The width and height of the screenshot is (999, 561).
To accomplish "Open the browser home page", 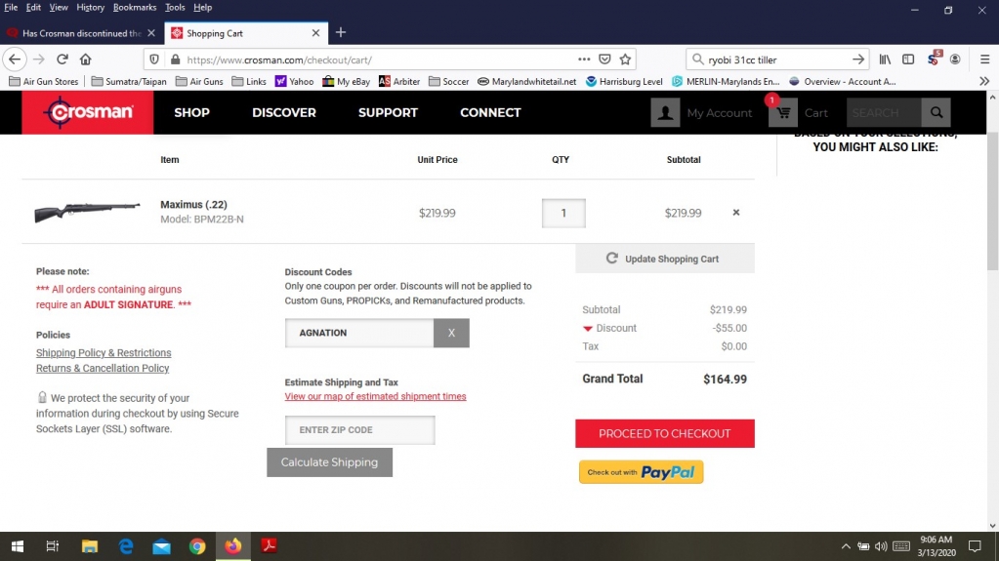I will tap(85, 60).
